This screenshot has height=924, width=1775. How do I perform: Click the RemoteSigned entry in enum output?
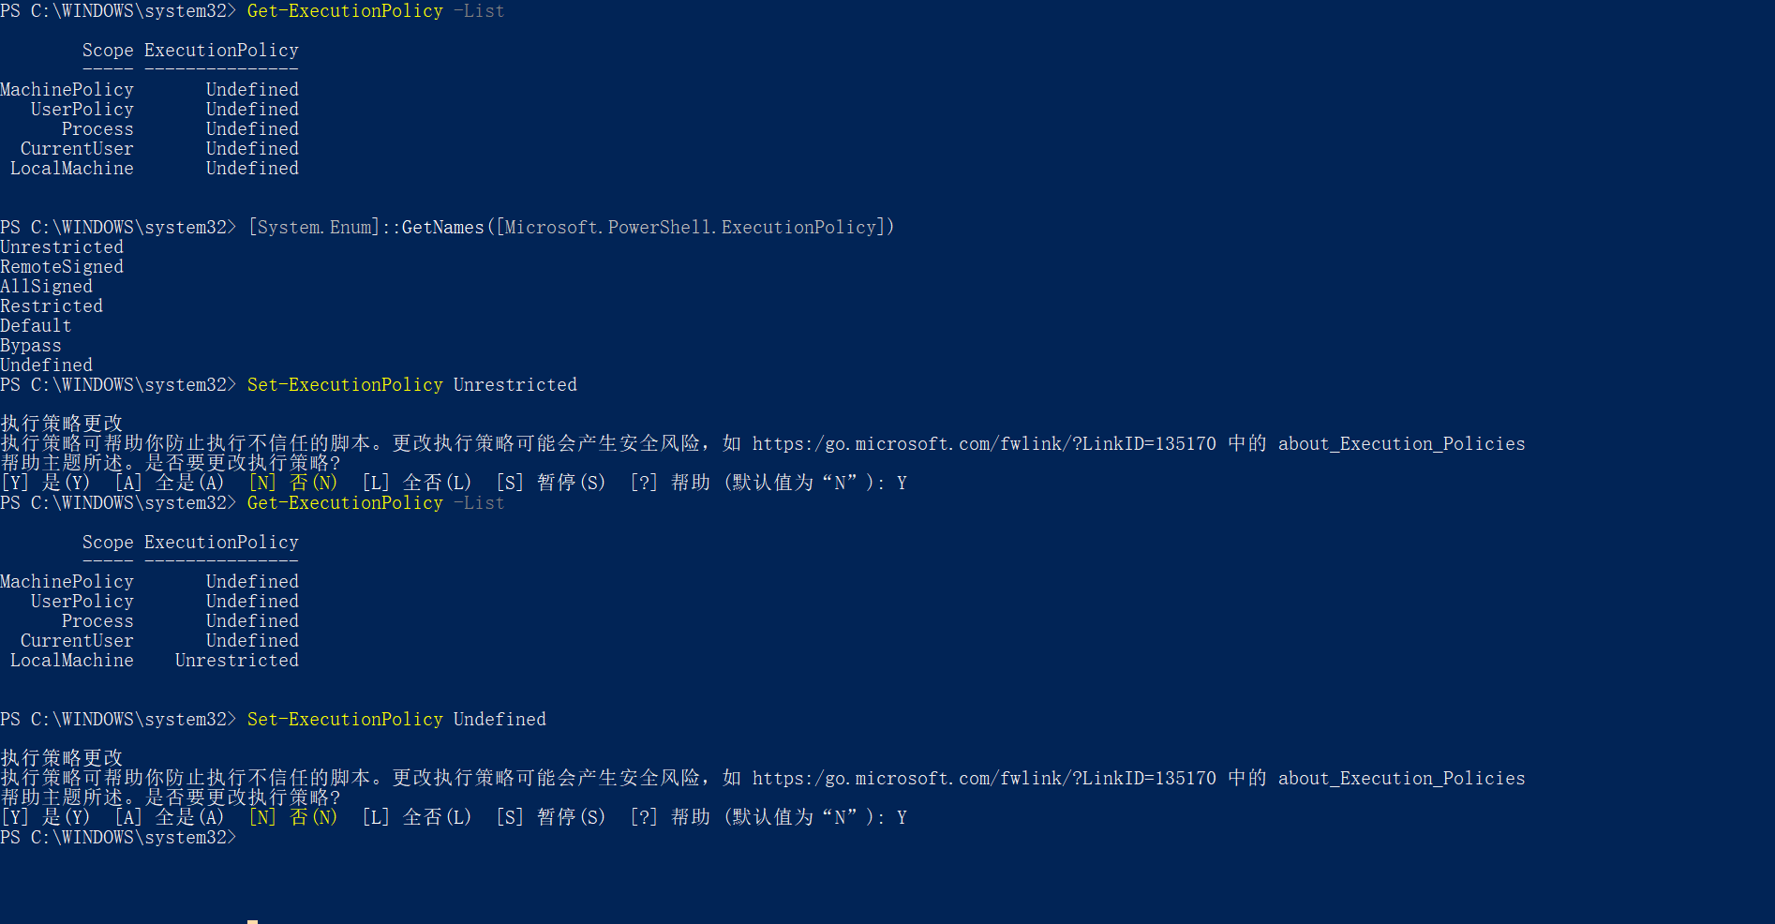[62, 267]
